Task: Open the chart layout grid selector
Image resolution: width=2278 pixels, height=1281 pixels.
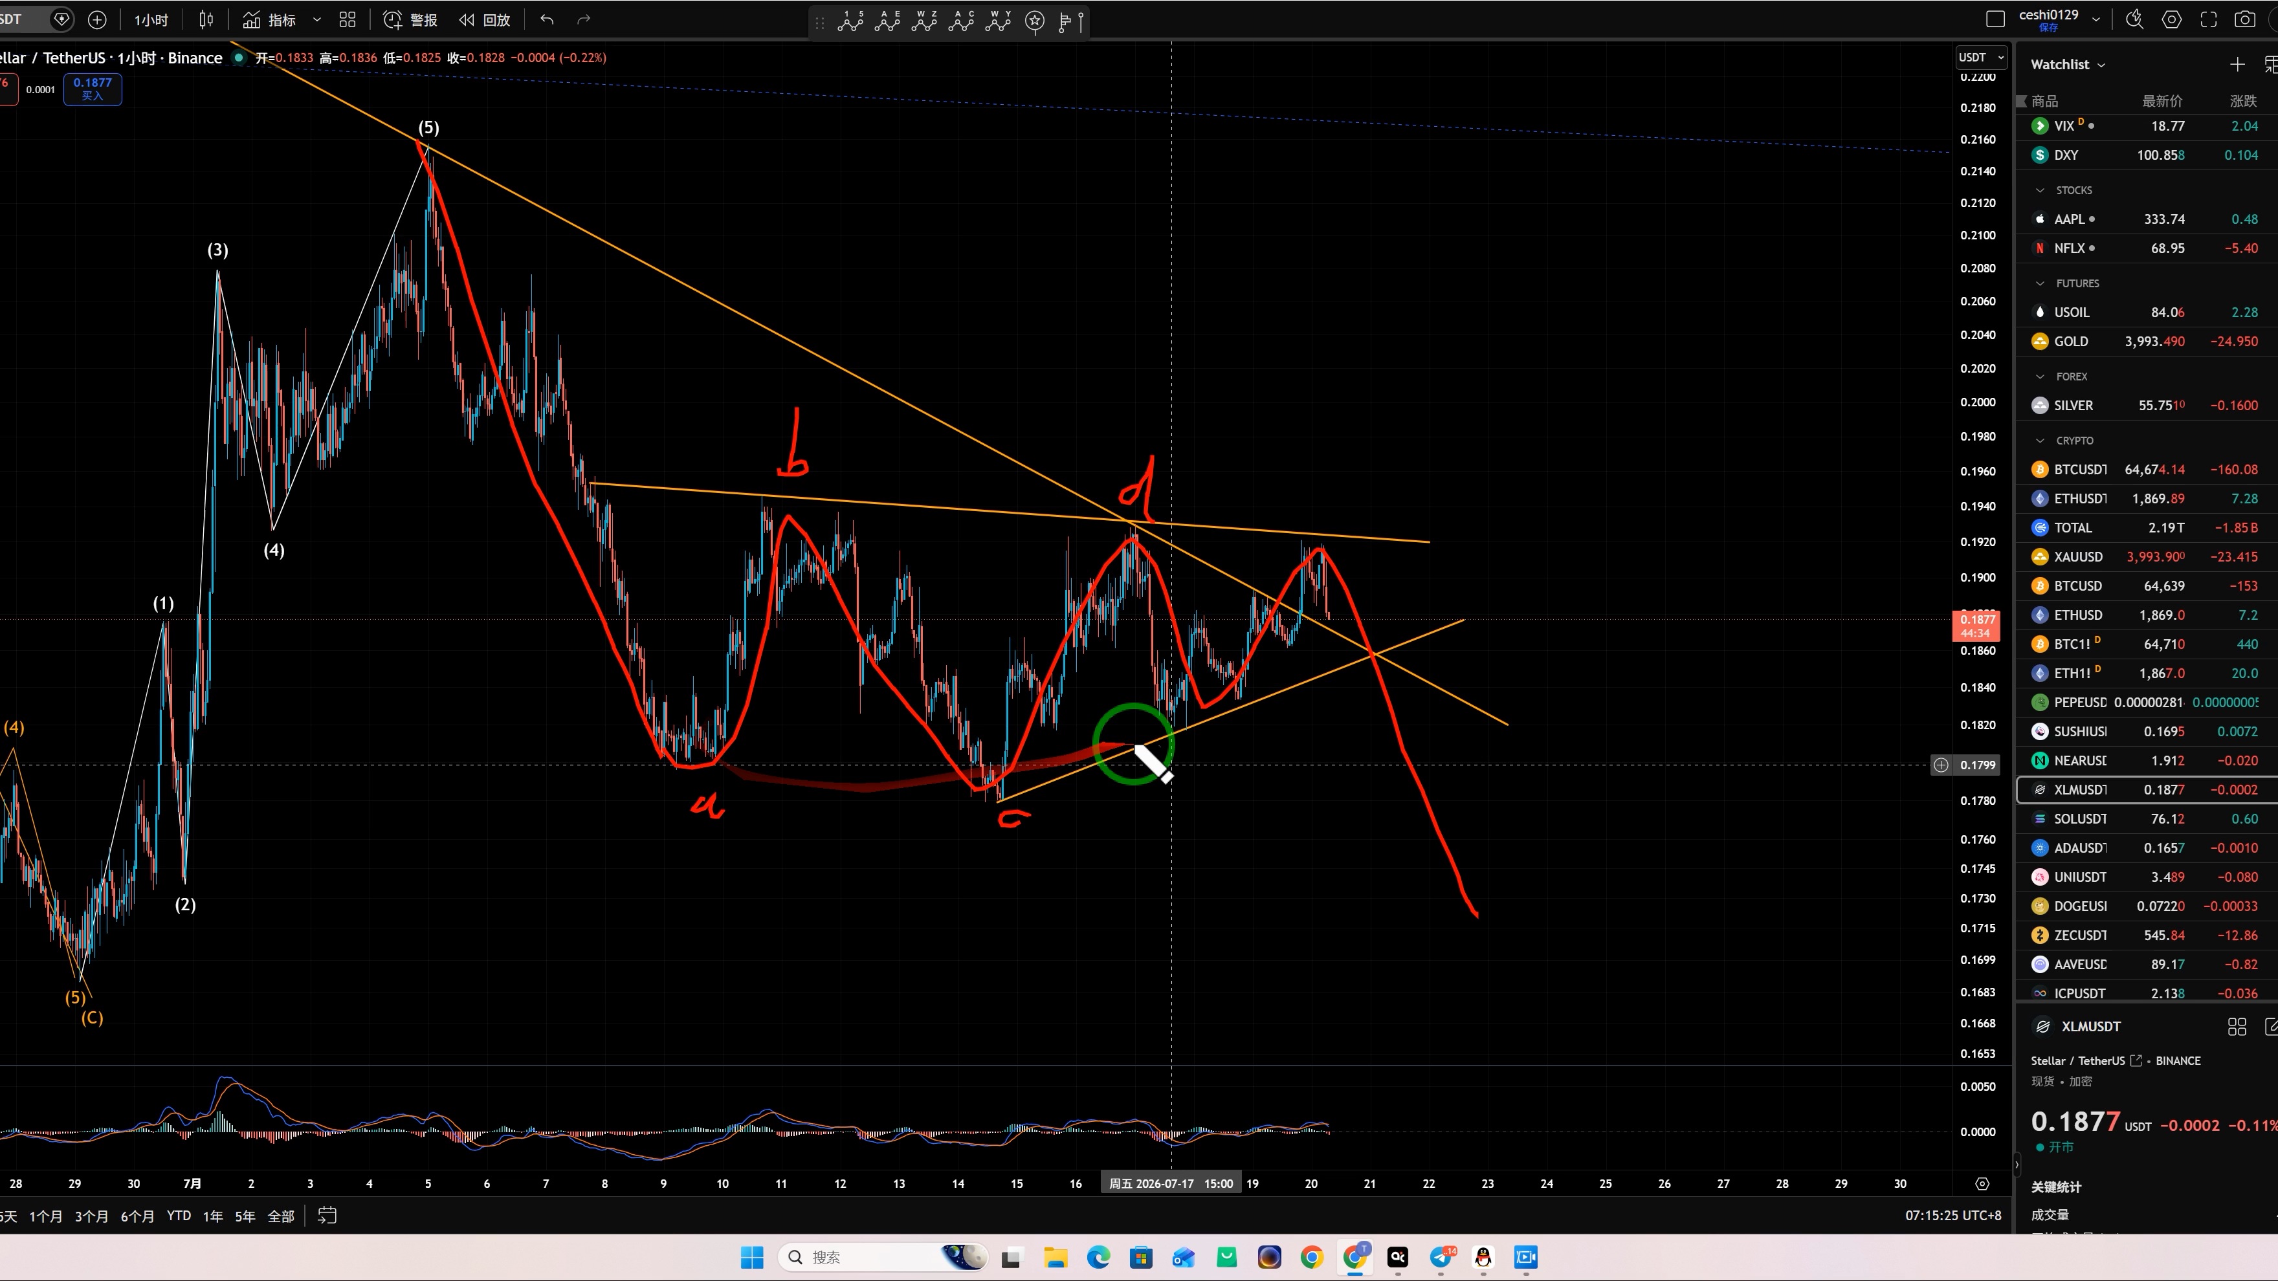Action: point(348,19)
